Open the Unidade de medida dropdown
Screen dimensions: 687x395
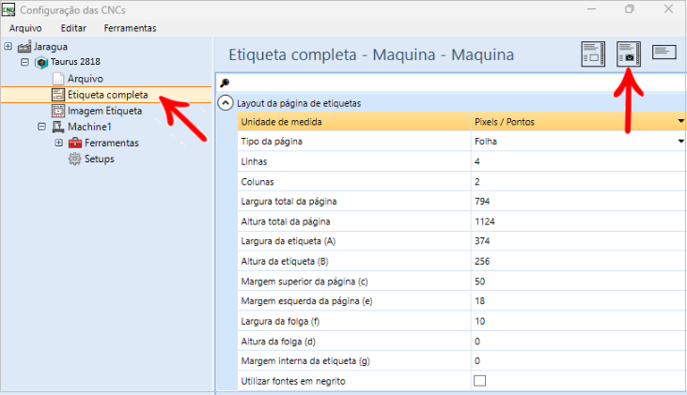pos(680,121)
